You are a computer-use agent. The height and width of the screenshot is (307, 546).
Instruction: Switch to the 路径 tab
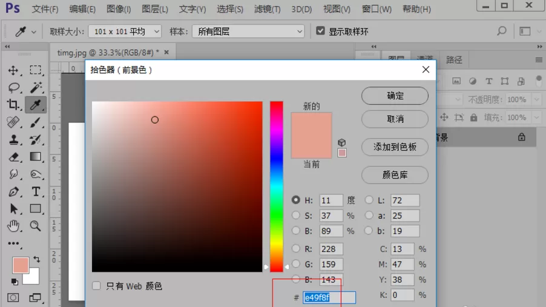pyautogui.click(x=454, y=59)
